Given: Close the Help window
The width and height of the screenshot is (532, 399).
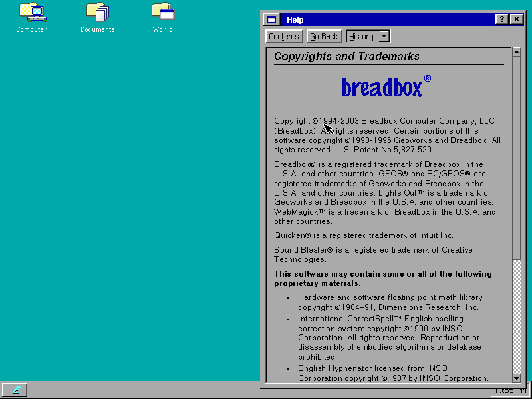Looking at the screenshot, I should (x=517, y=19).
